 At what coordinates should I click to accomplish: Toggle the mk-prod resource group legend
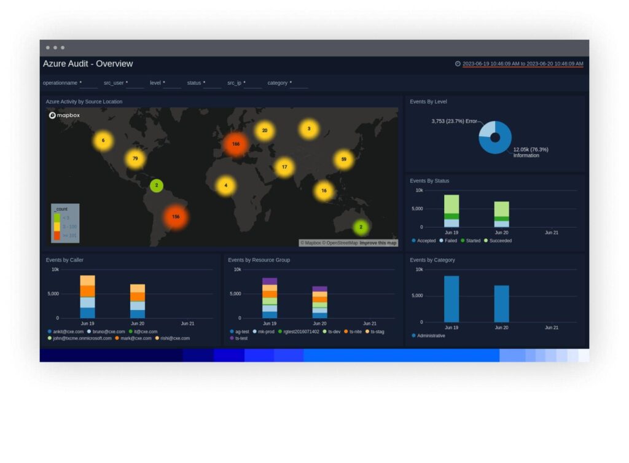click(264, 332)
